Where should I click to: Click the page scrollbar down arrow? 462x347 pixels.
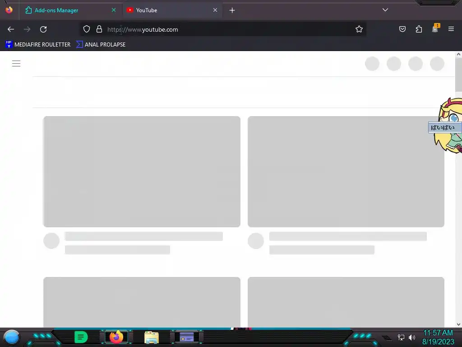pyautogui.click(x=458, y=324)
